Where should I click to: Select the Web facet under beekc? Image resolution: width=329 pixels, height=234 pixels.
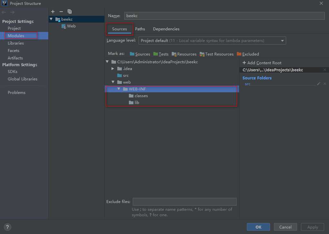pos(71,26)
